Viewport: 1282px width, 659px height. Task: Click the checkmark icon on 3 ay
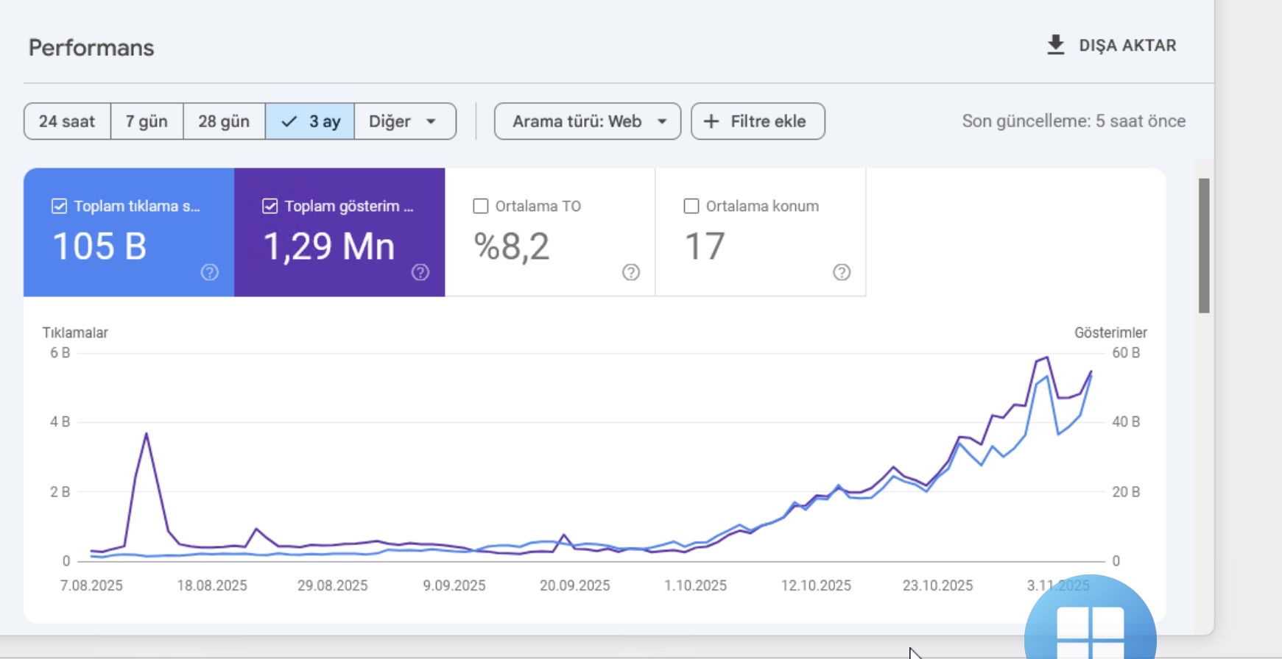(289, 121)
